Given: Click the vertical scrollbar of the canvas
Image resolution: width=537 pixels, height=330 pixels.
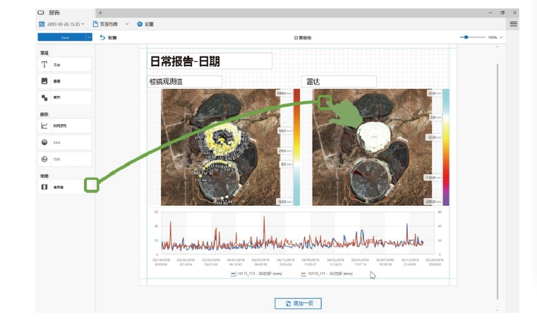Looking at the screenshot, I should [x=497, y=181].
